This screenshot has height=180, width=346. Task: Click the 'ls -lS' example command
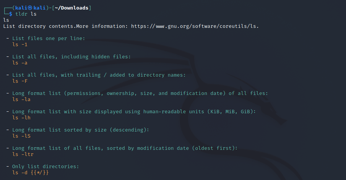point(21,136)
